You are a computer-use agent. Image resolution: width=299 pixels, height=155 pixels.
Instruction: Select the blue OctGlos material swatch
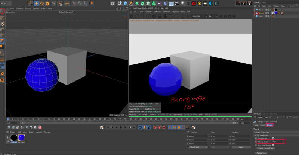coord(22,138)
